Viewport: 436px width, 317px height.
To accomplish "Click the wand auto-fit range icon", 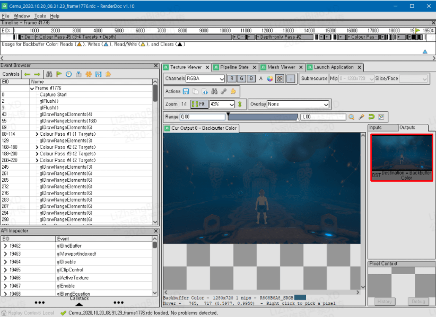I will coord(361,117).
